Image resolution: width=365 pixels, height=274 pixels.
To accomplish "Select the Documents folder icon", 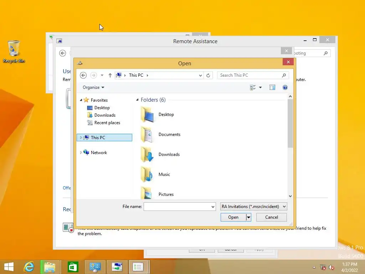I will (x=147, y=135).
